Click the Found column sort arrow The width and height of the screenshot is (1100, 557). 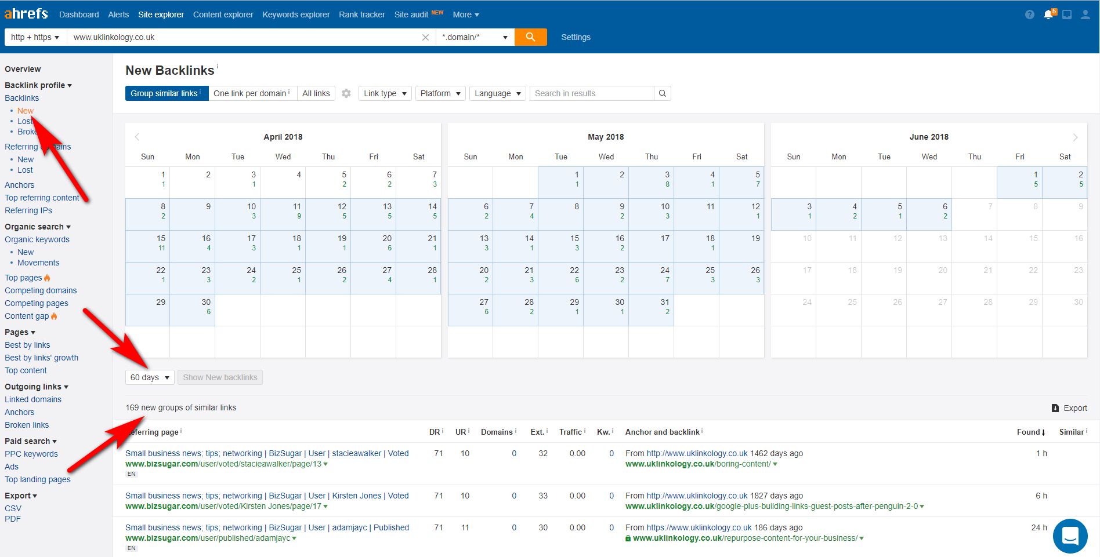(1043, 432)
